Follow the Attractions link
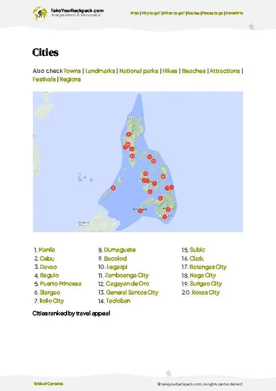 click(x=225, y=71)
